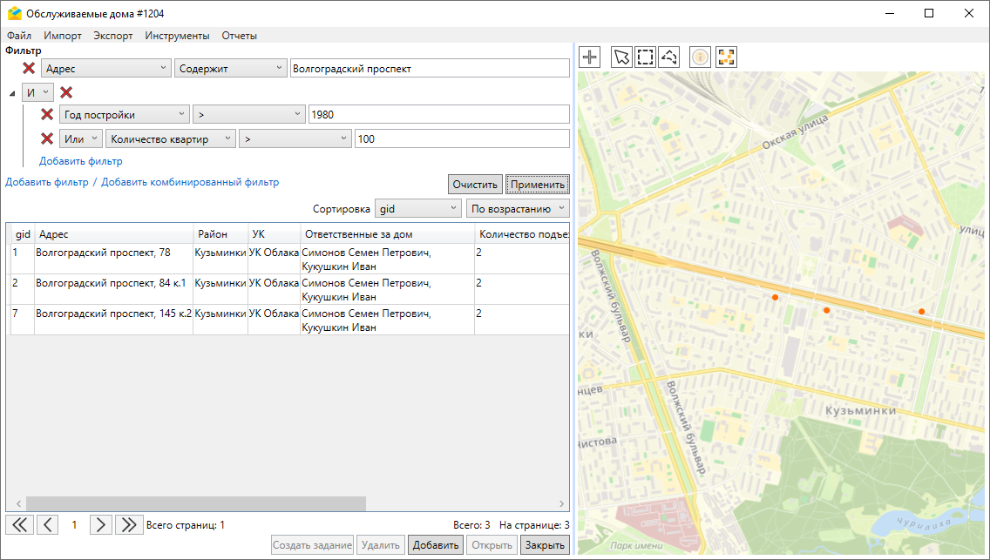Click the horizontal scrollbar of the table
This screenshot has height=560, width=990.
point(195,503)
